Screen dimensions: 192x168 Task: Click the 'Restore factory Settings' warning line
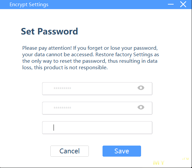pyautogui.click(x=90, y=55)
